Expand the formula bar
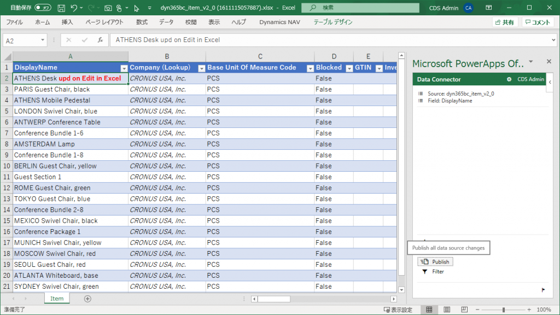560x315 pixels. pos(553,40)
